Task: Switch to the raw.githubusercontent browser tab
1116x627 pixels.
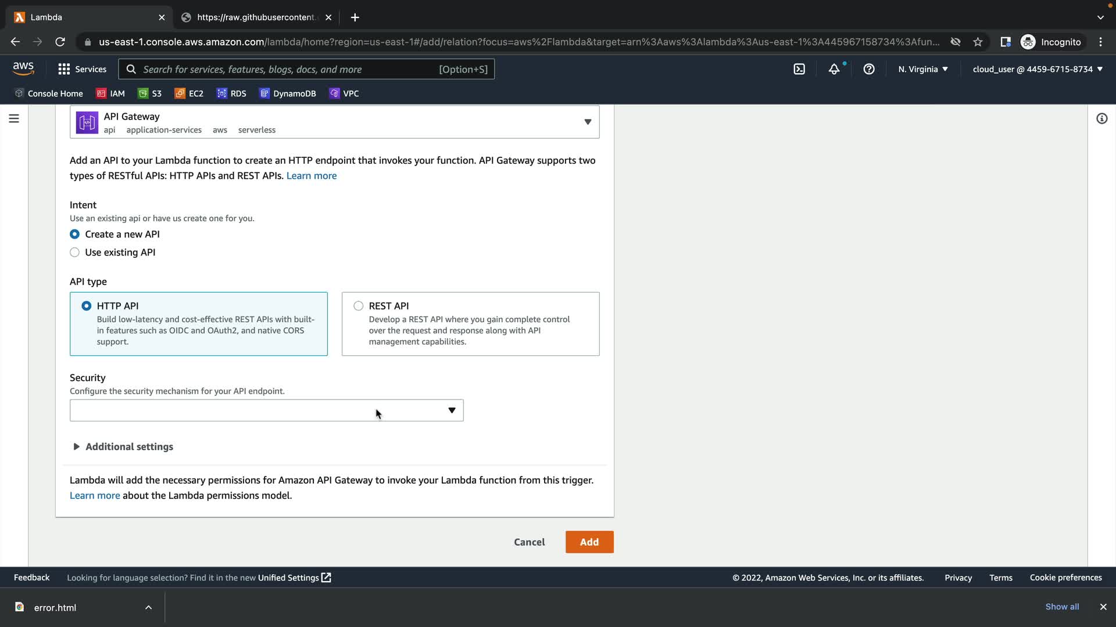Action: (x=256, y=17)
